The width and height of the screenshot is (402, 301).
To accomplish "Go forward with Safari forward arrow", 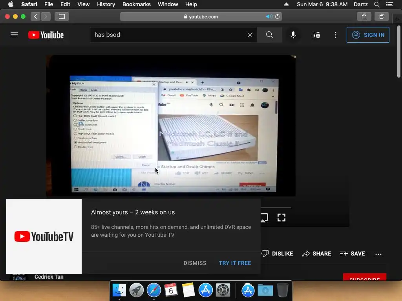I will point(46,16).
